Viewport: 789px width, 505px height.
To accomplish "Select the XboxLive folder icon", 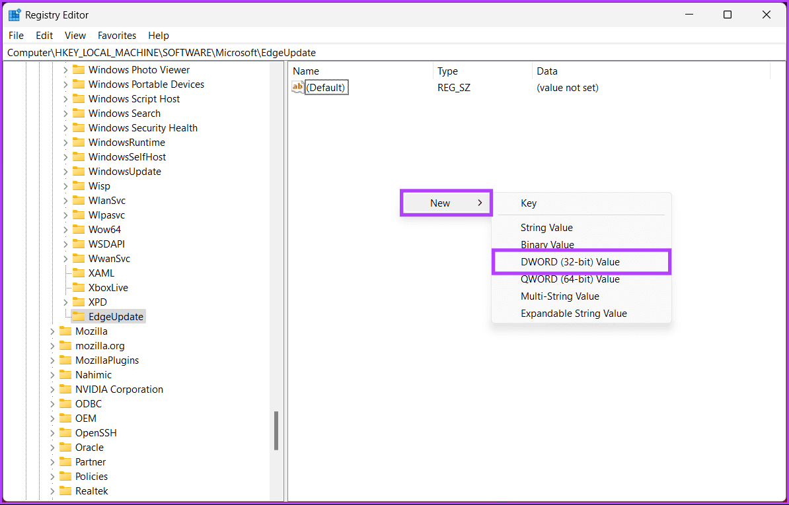I will pyautogui.click(x=79, y=288).
